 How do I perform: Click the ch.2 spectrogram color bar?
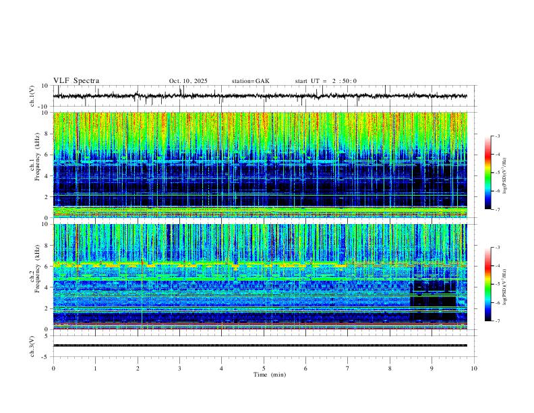(488, 284)
